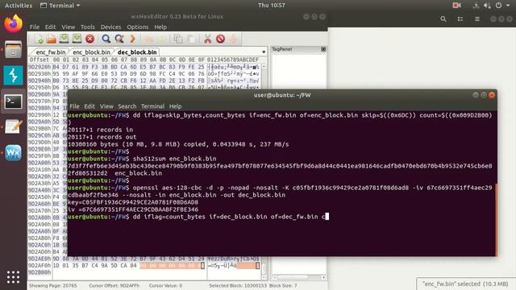Click the Go To Offset arrow icon
This screenshot has height=290, width=516.
[132, 39]
